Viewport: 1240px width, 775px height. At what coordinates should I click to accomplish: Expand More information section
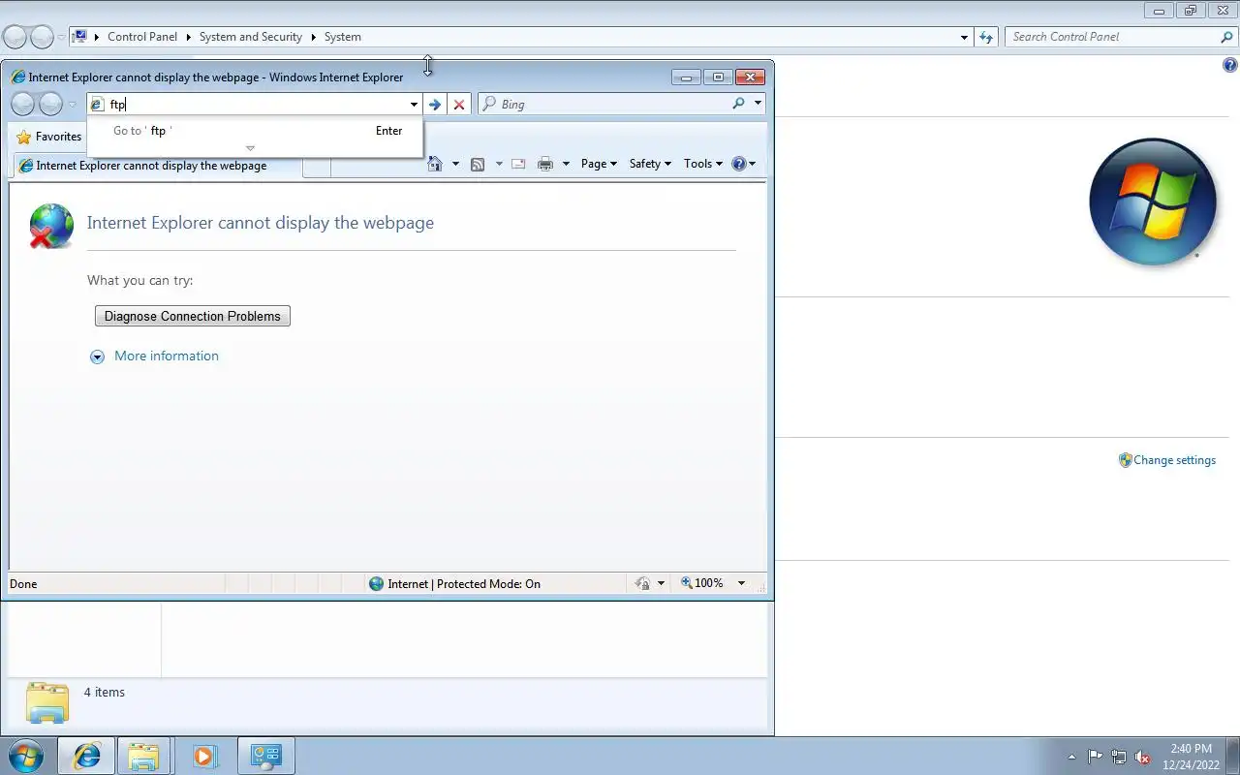tap(97, 356)
